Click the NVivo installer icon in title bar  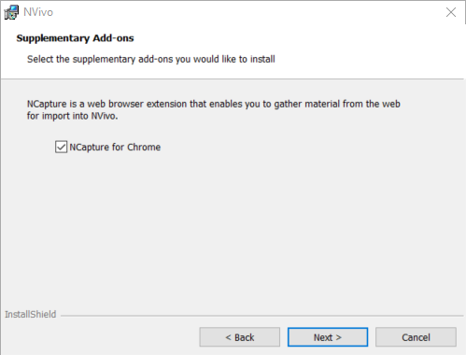click(11, 12)
